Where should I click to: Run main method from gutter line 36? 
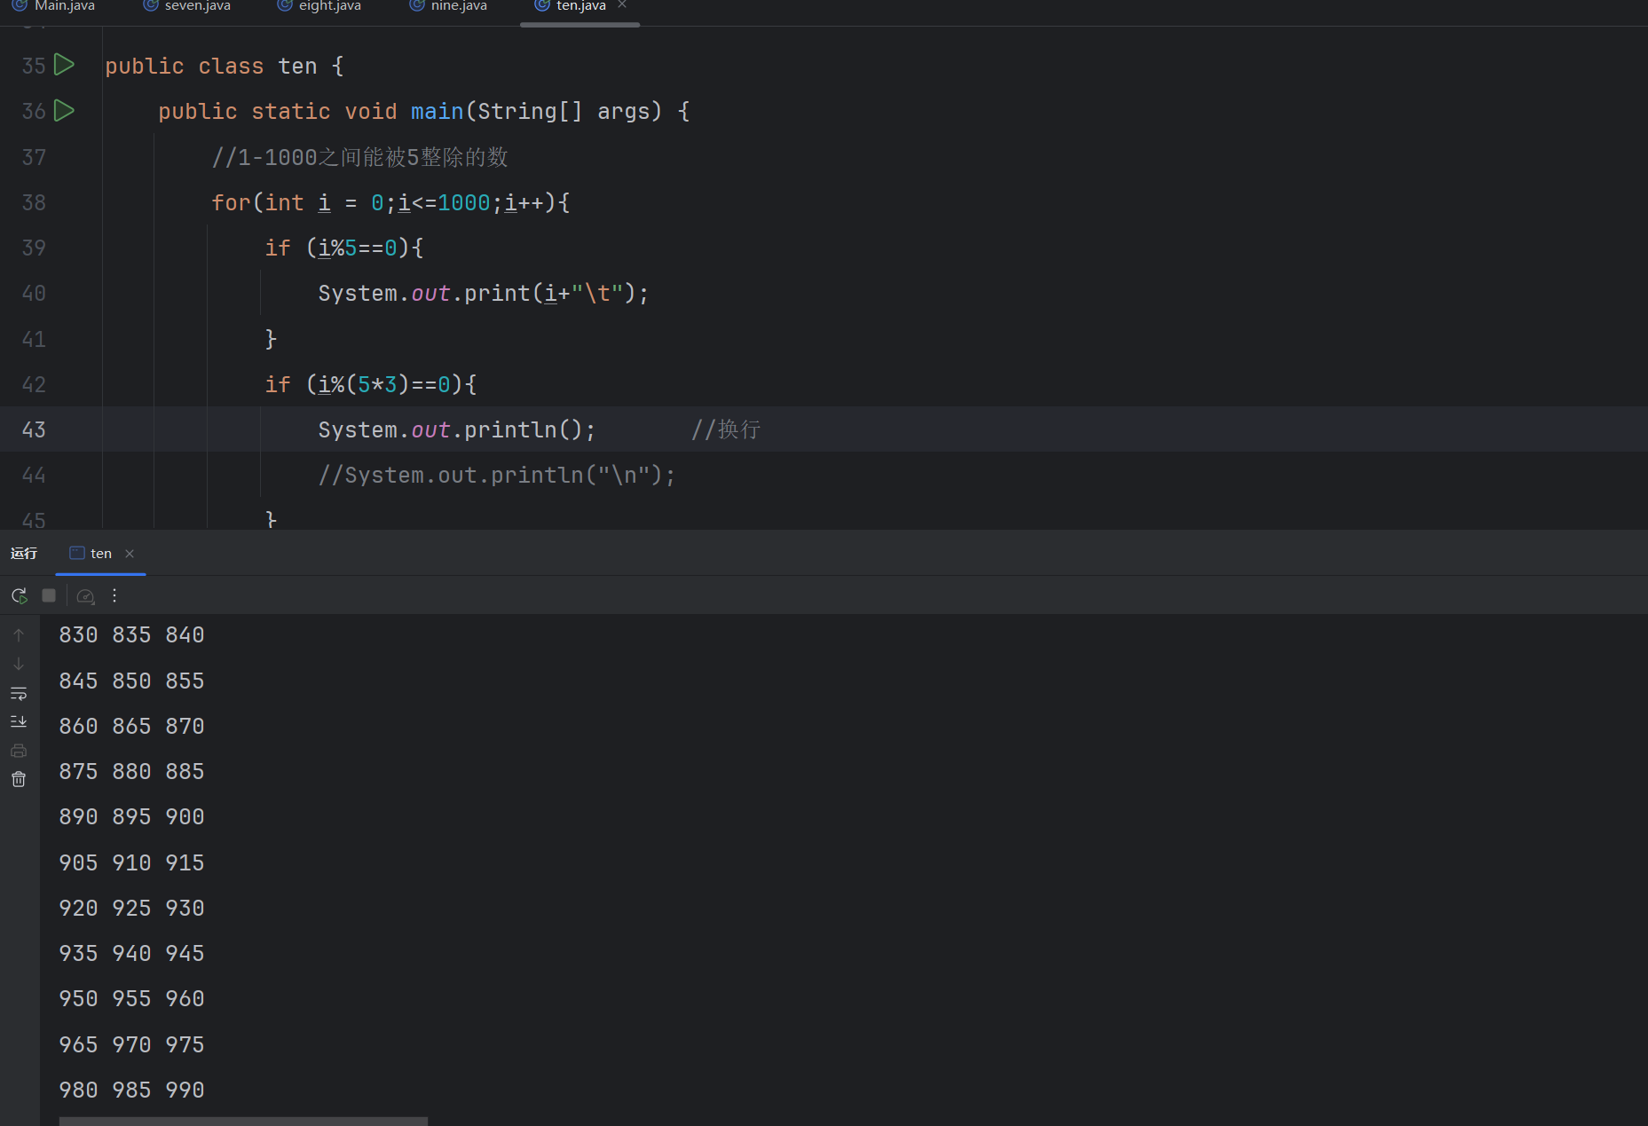[64, 111]
